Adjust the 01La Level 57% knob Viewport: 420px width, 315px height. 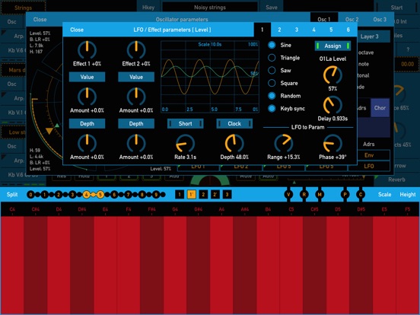[332, 75]
